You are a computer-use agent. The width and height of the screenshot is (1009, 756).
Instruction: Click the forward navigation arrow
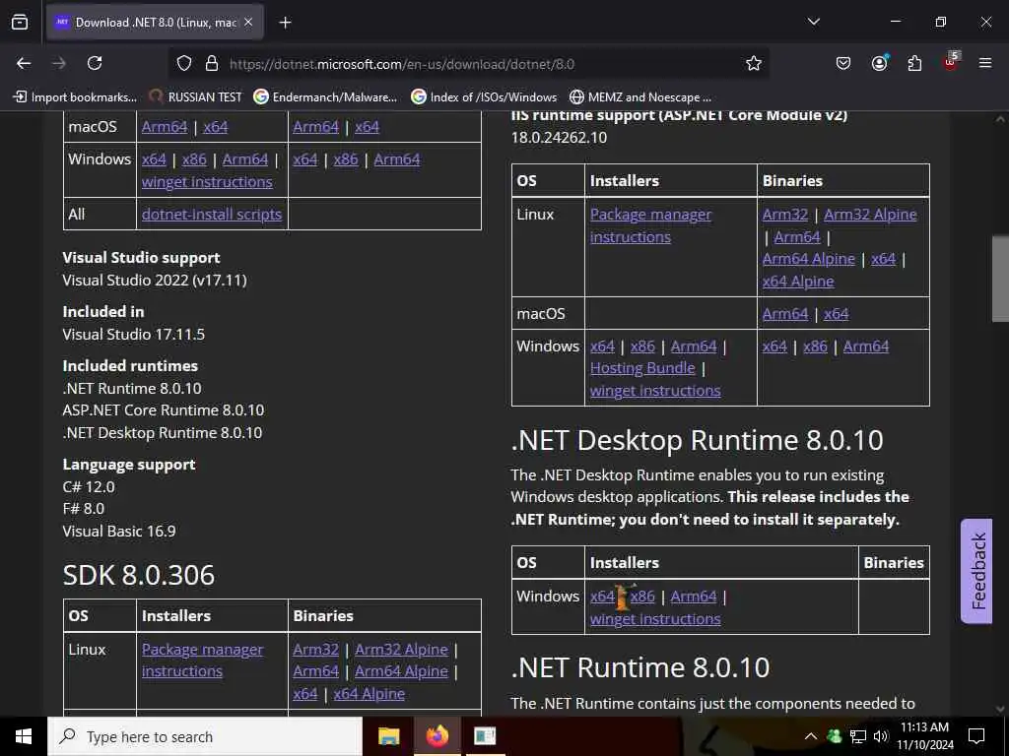pos(59,63)
